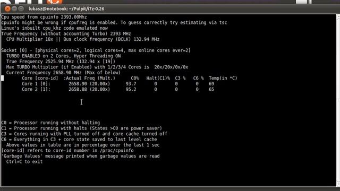340x191 pixels.
Task: Click the 'Core [core-id]' column header
Action: coord(40,78)
